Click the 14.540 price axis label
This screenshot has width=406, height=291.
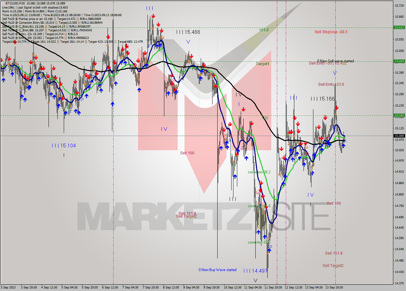(399, 249)
